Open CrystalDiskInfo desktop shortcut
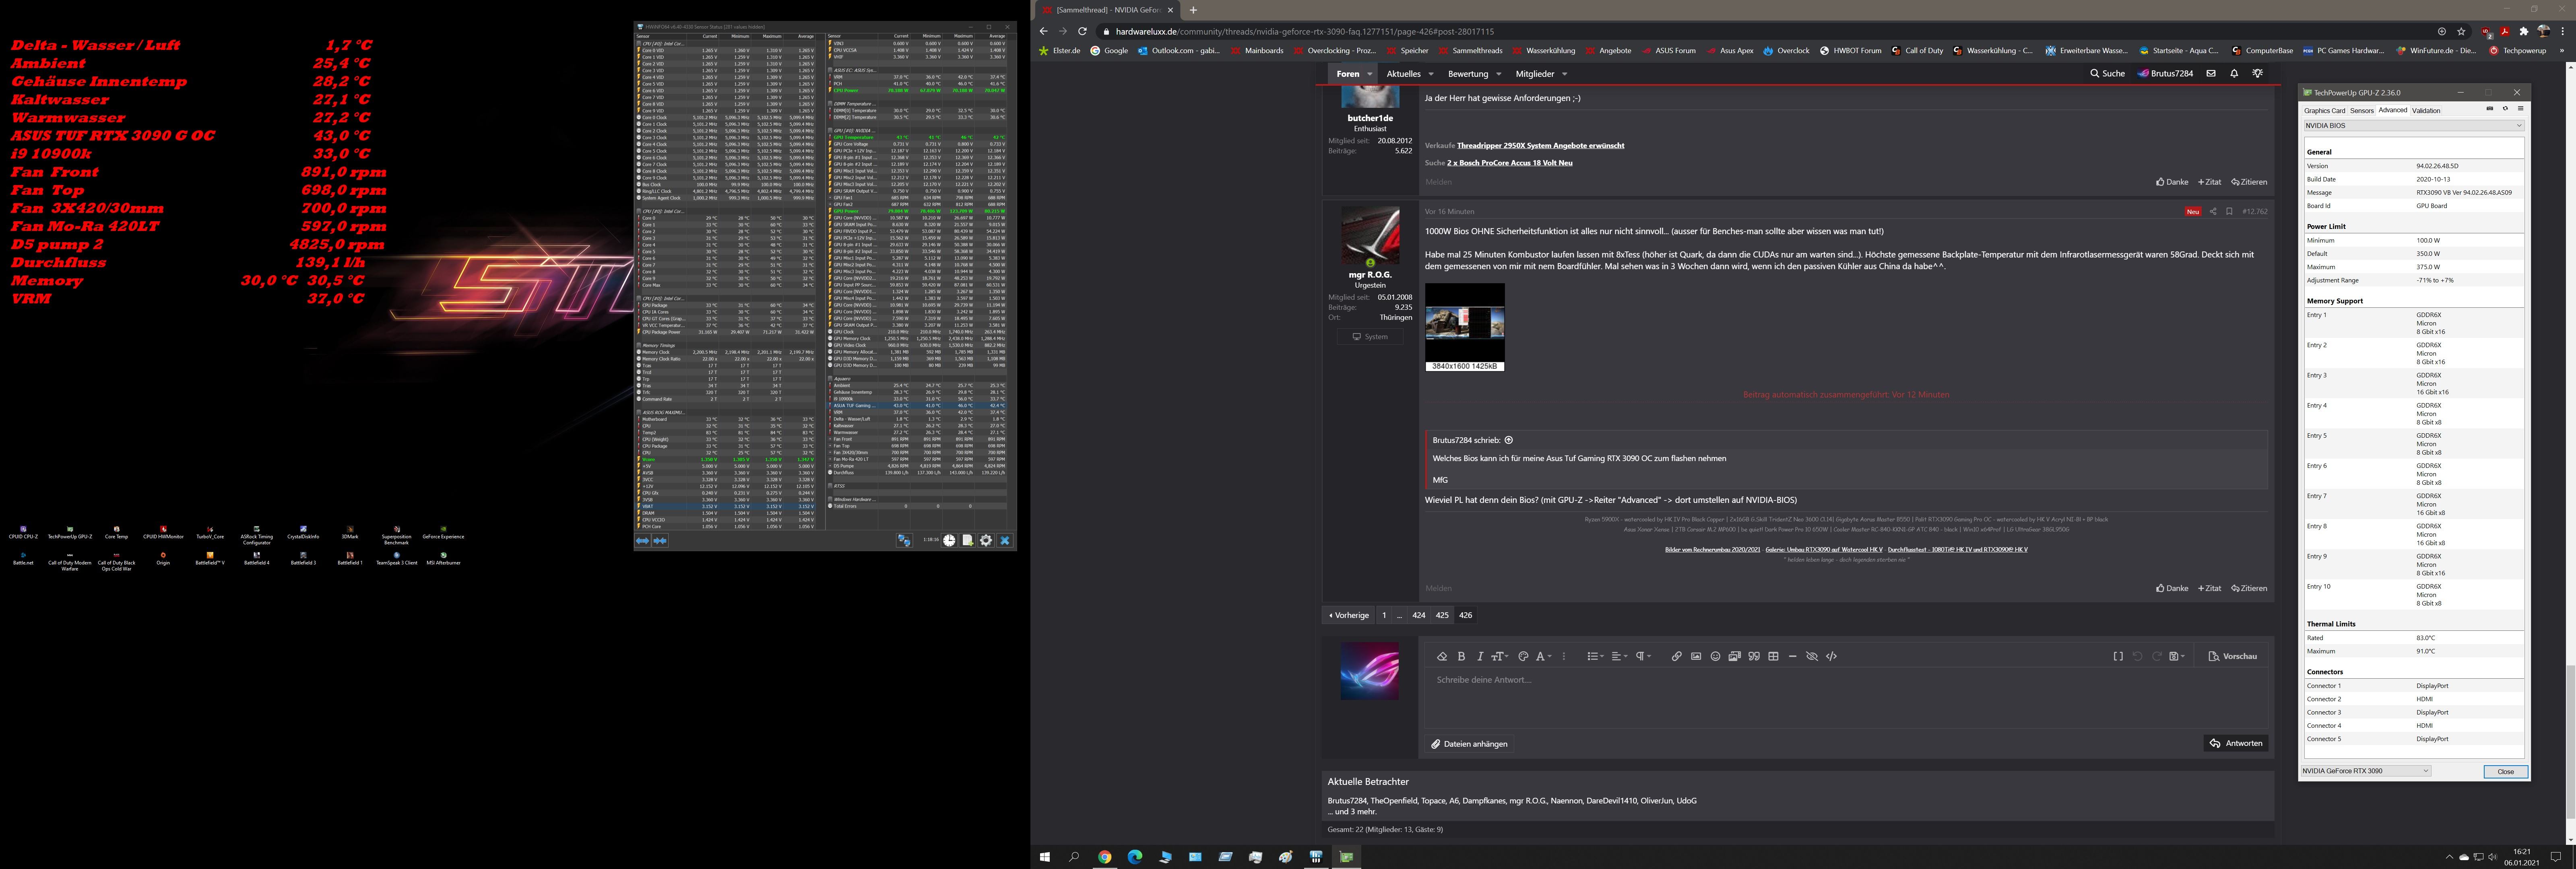This screenshot has height=869, width=2576. point(303,532)
